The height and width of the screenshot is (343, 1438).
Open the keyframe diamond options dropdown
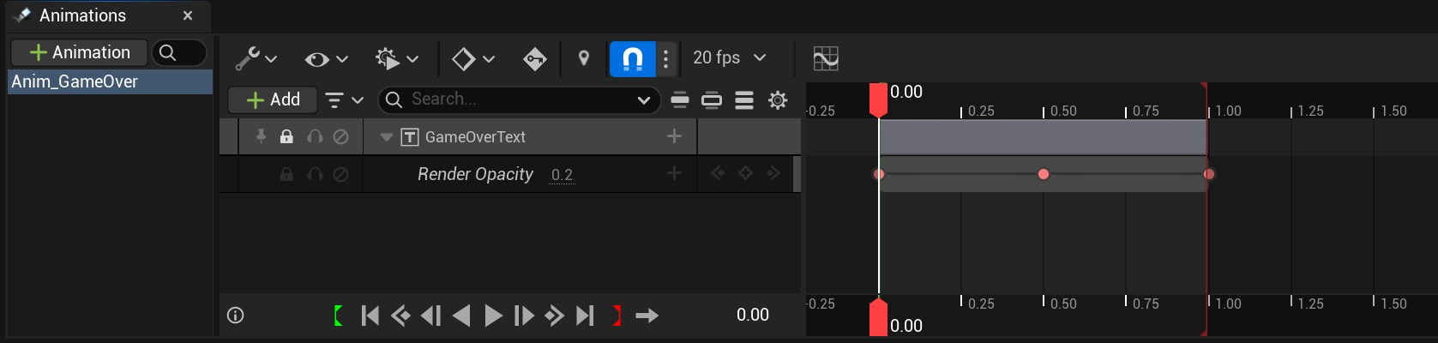(473, 58)
